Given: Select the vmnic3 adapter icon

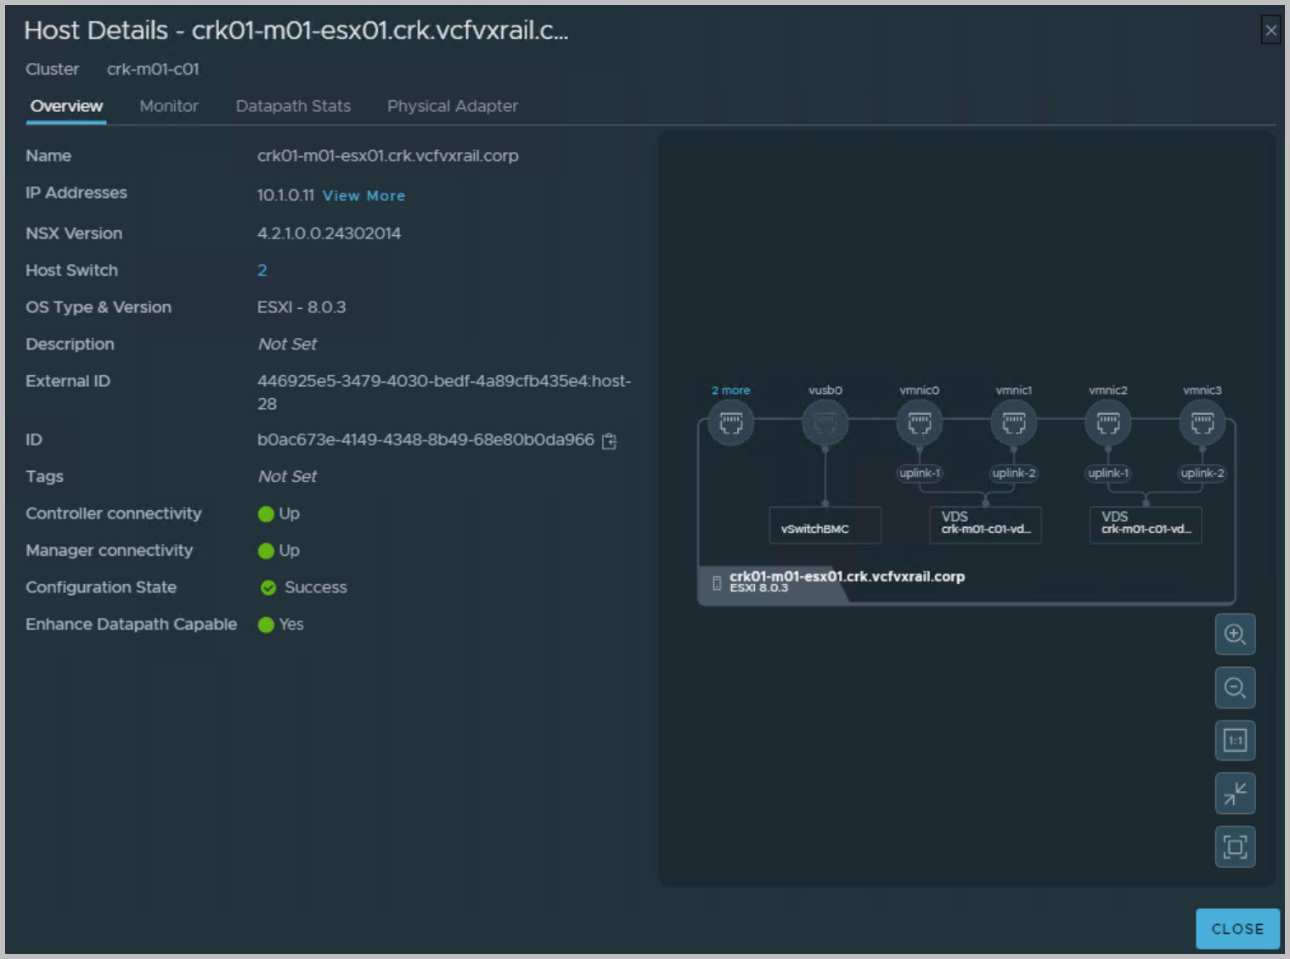Looking at the screenshot, I should coord(1202,422).
